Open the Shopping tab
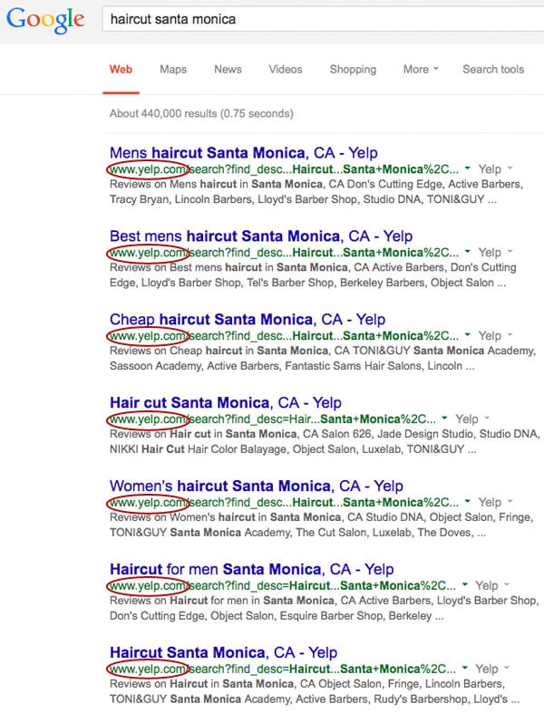544x713 pixels. coord(353,70)
